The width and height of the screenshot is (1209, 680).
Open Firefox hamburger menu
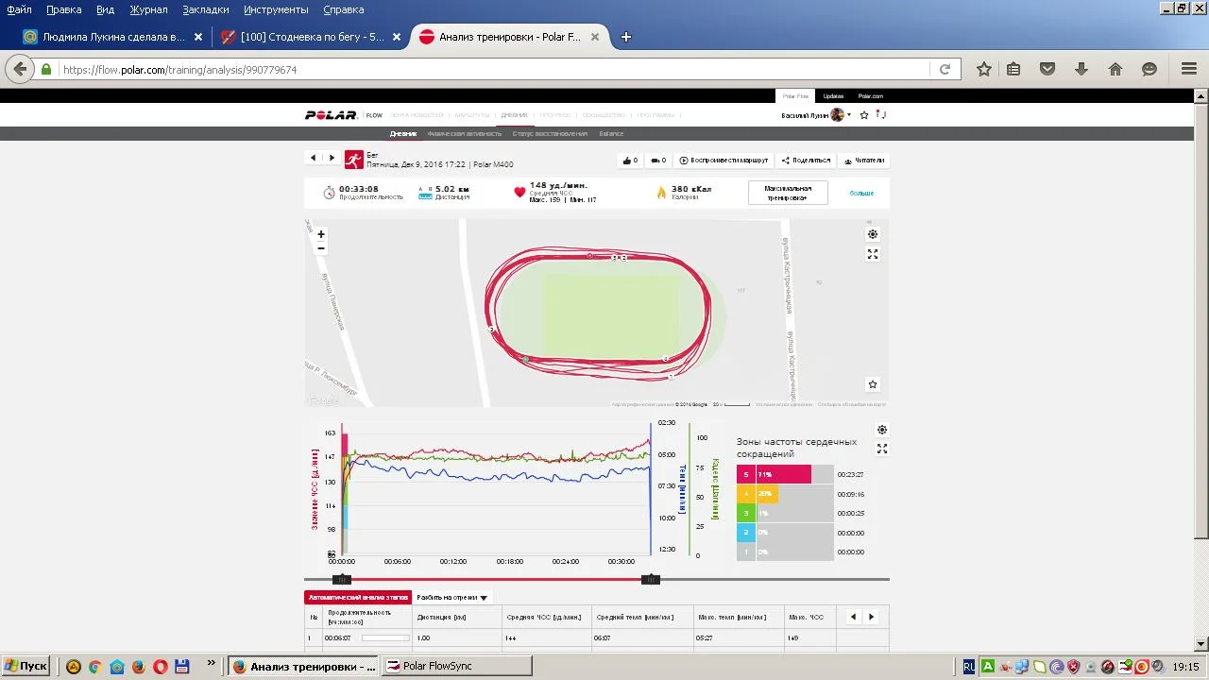point(1189,69)
